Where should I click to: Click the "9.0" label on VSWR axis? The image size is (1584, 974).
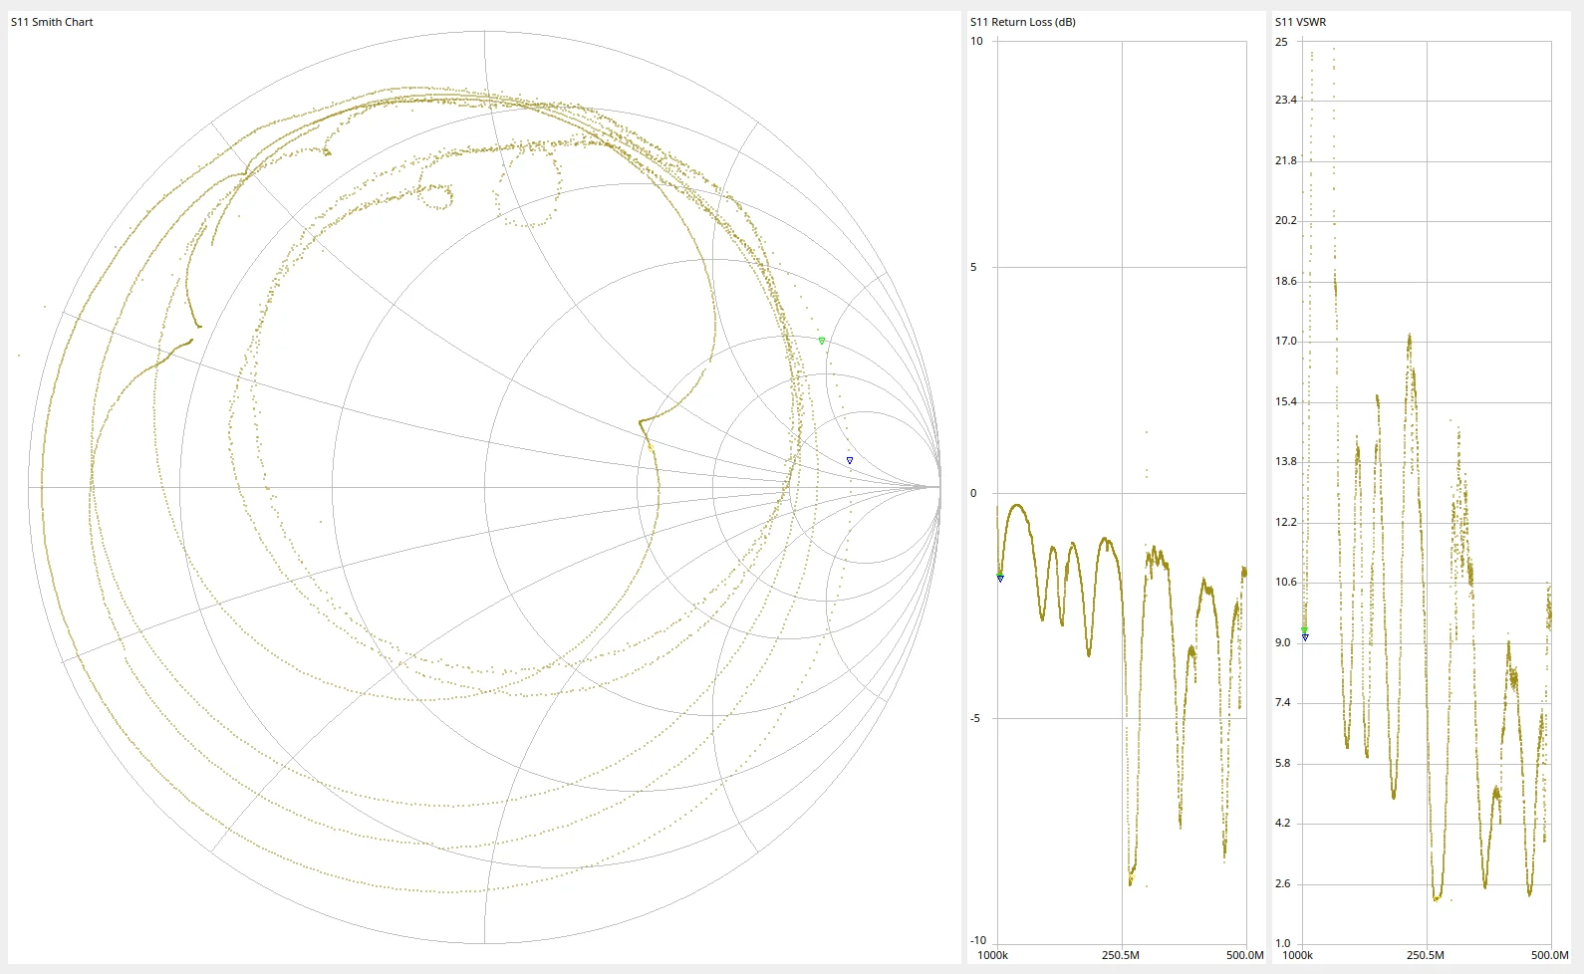(1283, 642)
